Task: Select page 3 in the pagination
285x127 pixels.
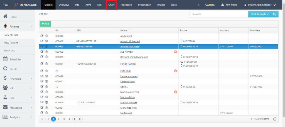Action: 64,119
